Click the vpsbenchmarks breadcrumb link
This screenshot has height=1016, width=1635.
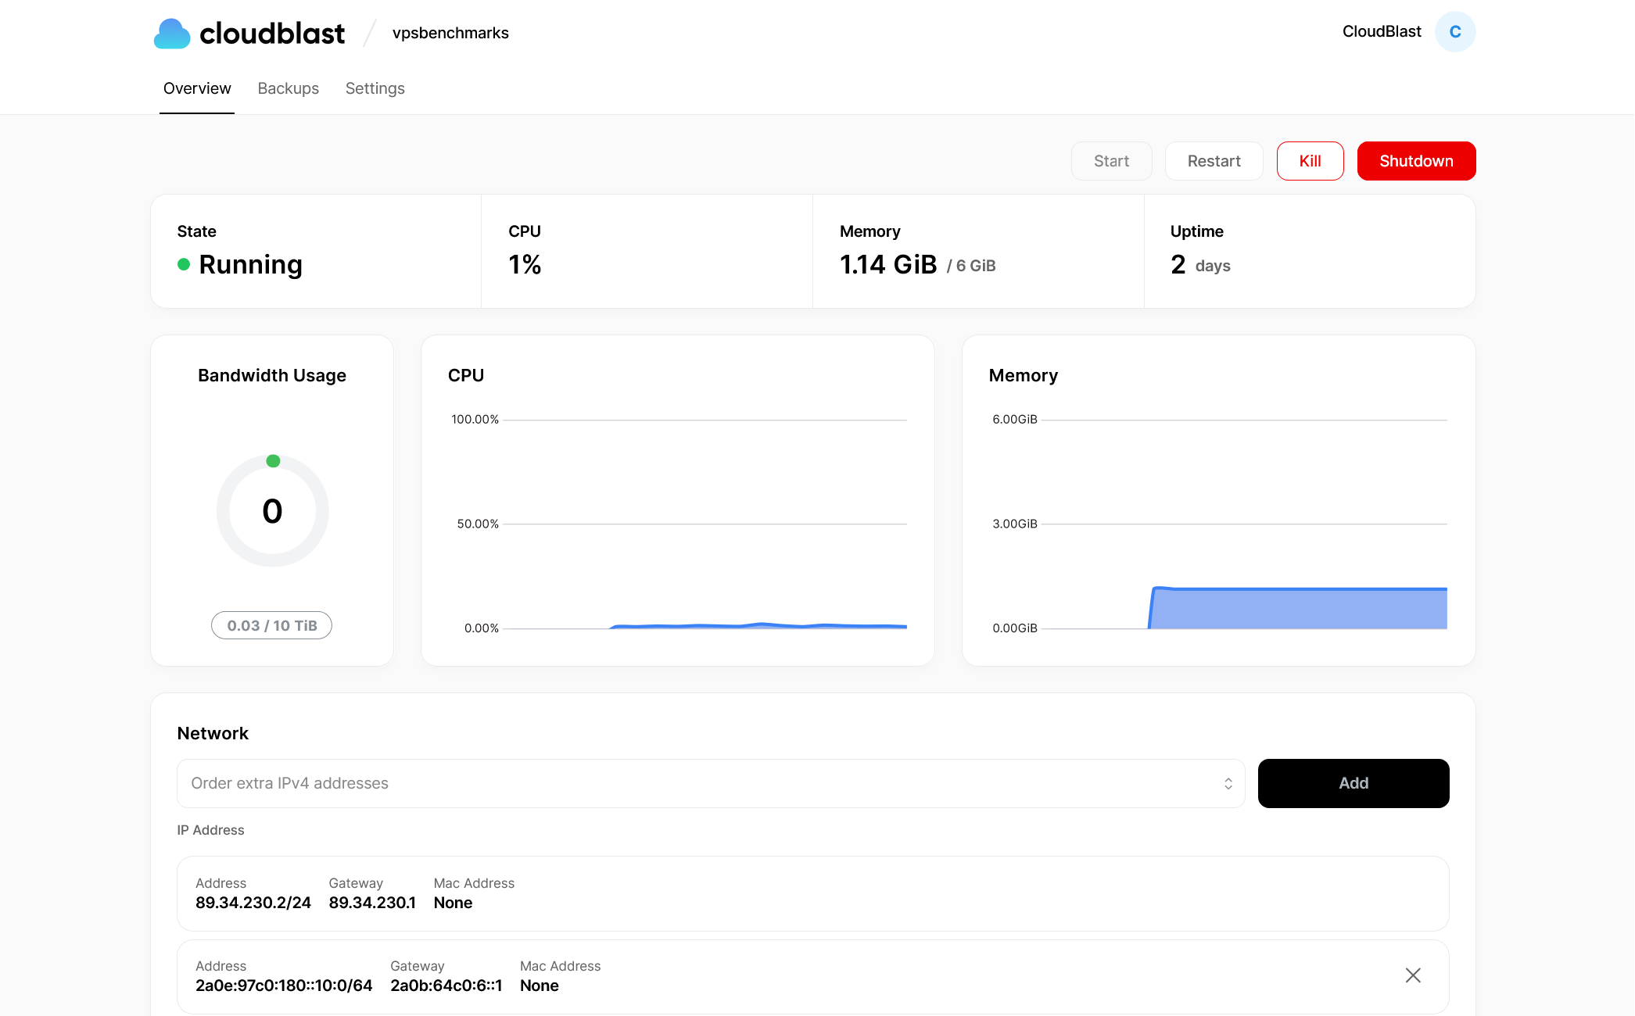[x=450, y=33]
